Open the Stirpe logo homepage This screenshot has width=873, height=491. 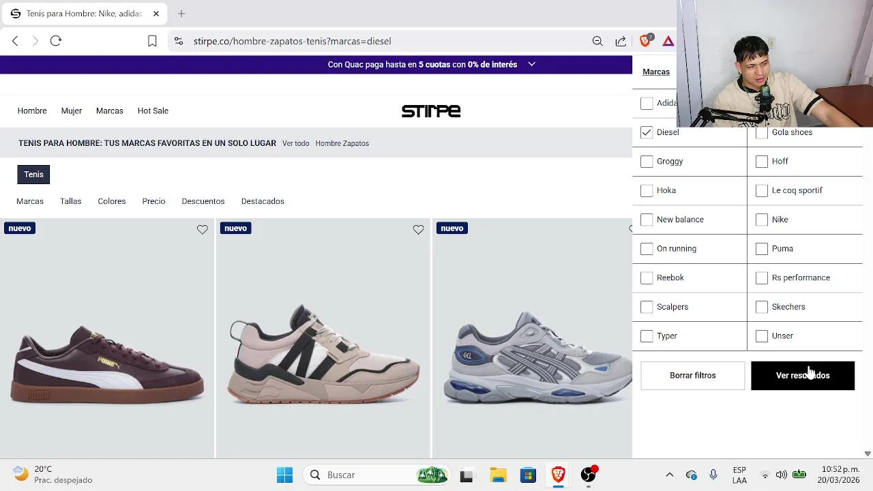[431, 111]
